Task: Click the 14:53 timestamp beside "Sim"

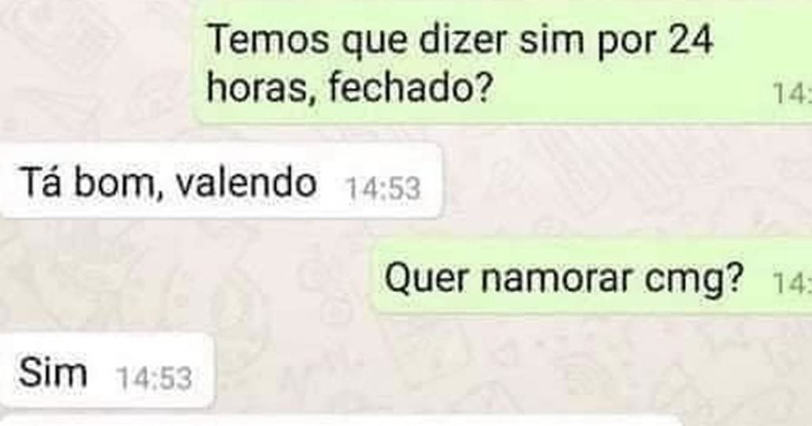Action: [155, 378]
